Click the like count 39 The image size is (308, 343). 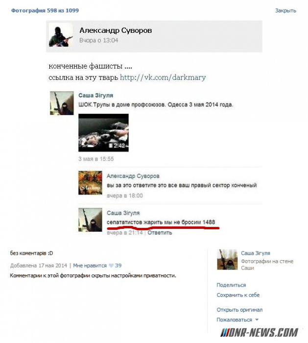point(118,266)
